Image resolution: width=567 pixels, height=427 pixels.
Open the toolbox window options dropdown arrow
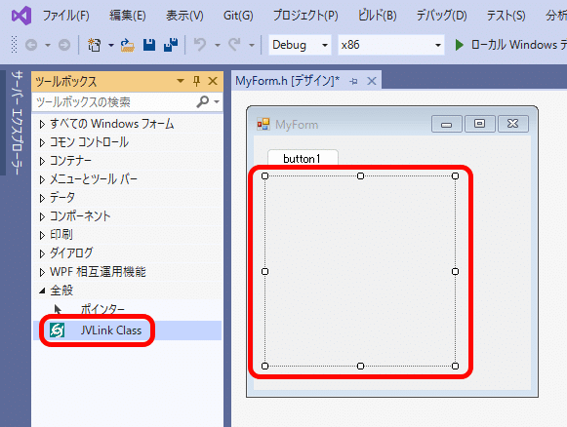[181, 81]
